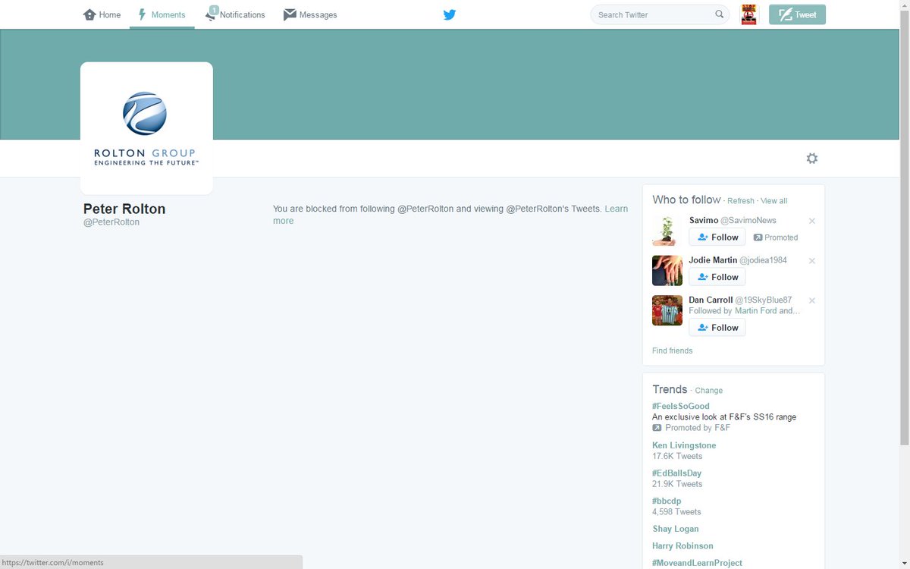Click Jodie Martin's avatar thumbnail
Viewport: 910px width, 569px height.
[667, 270]
